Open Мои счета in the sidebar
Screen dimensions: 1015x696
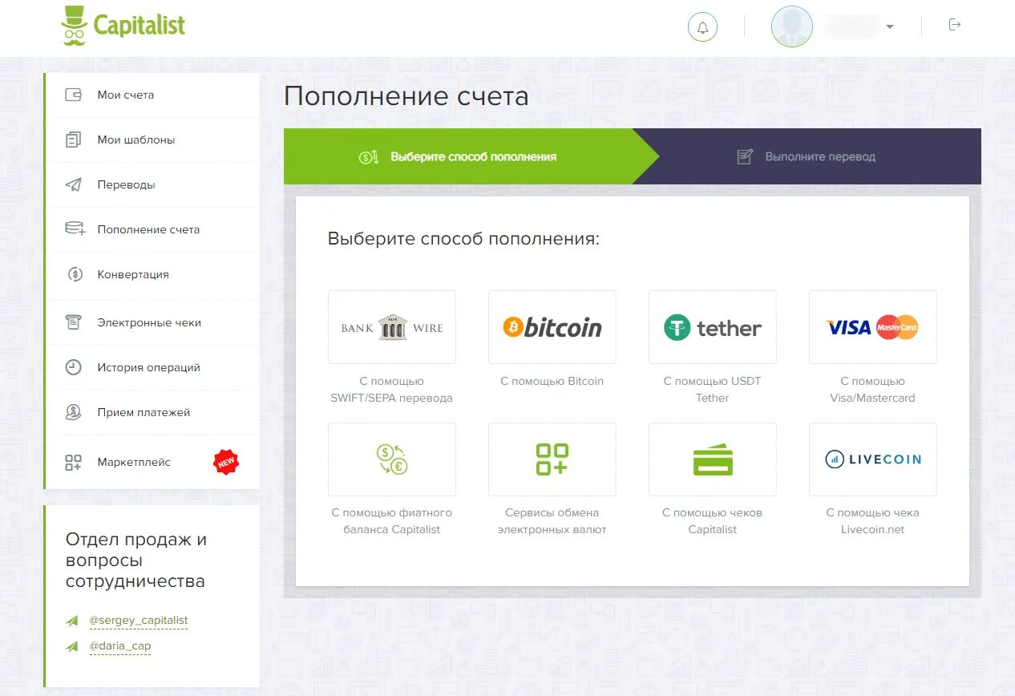pos(153,95)
